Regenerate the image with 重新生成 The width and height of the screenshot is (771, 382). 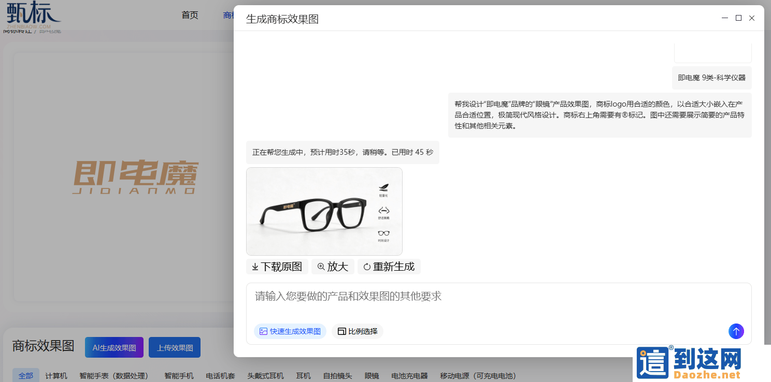(389, 267)
